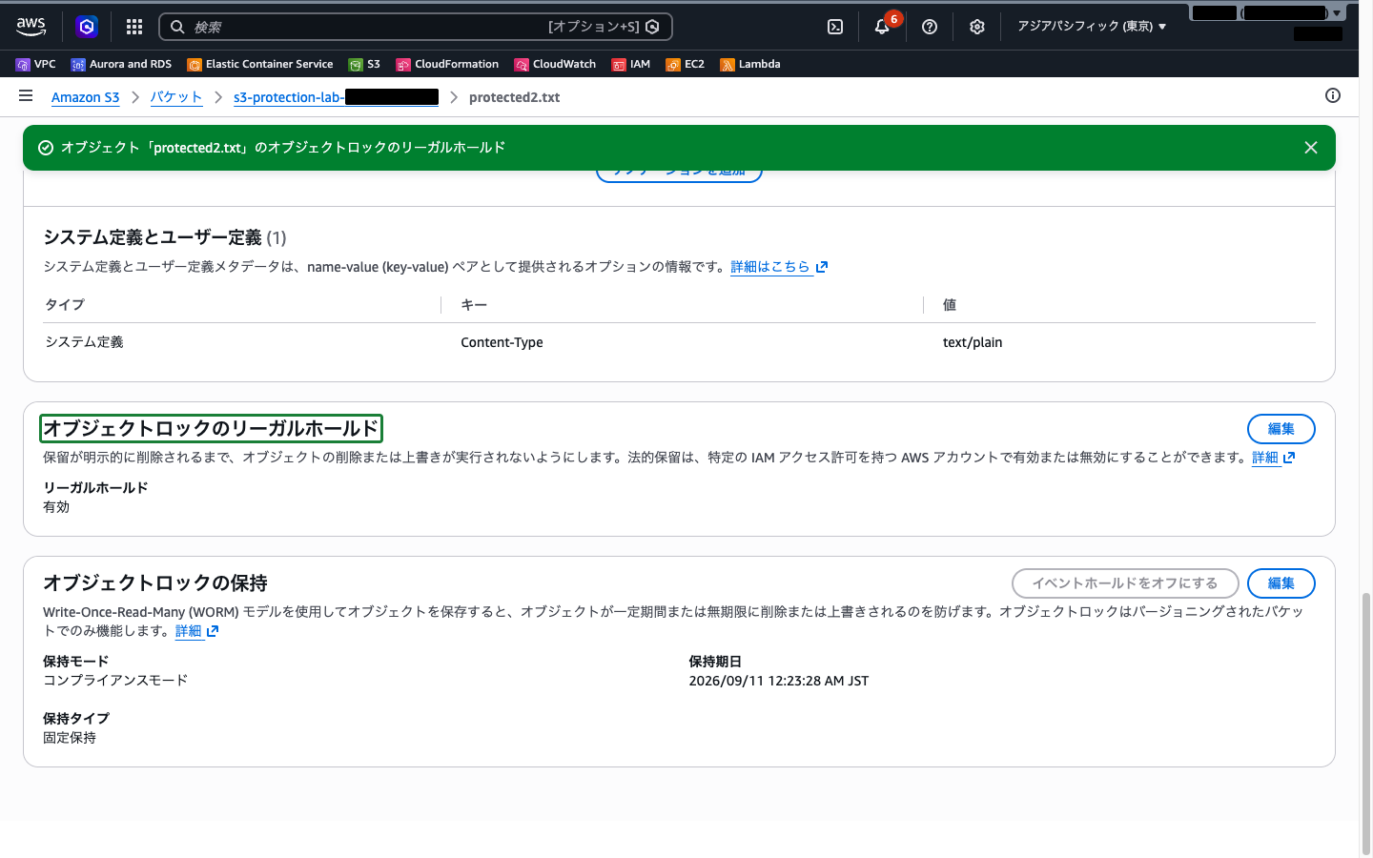1373x858 pixels.
Task: Go to Amazon S3 breadcrumb
Action: [85, 97]
